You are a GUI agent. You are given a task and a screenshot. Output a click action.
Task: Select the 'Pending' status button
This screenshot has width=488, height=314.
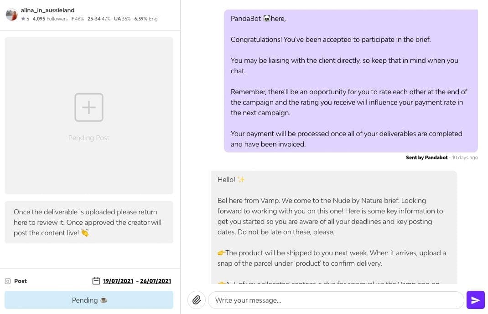(x=89, y=300)
